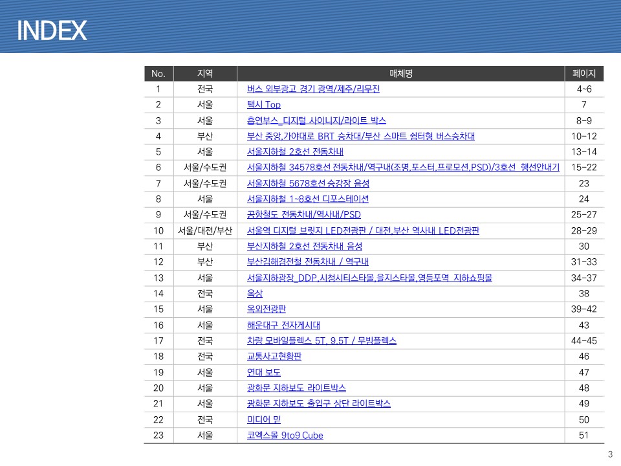Select the page range 15-22 cell
Screen dimensions: 621x466
(584, 167)
